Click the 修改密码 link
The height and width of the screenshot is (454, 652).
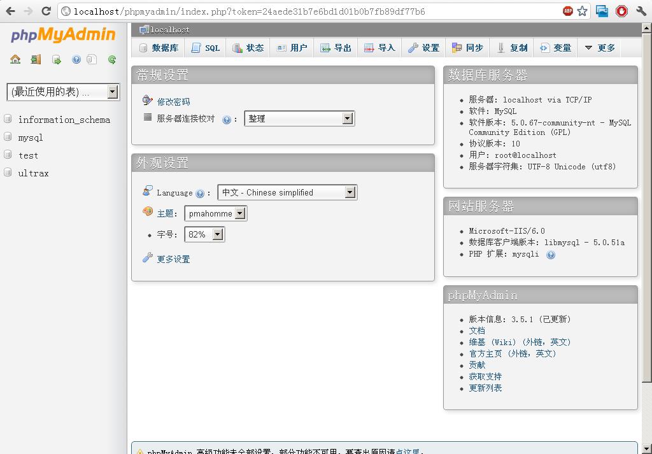173,102
